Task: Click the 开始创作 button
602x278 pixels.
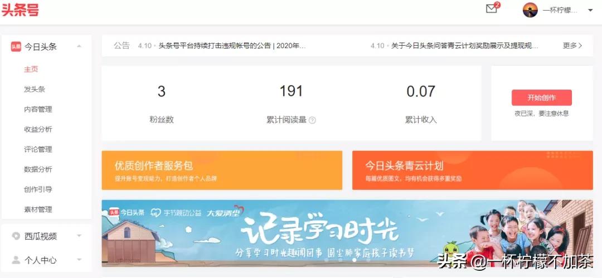Action: coord(542,97)
